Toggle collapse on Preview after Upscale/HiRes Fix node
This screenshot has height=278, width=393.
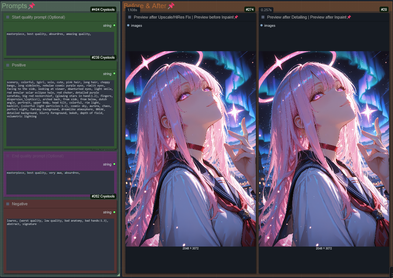[x=129, y=17]
